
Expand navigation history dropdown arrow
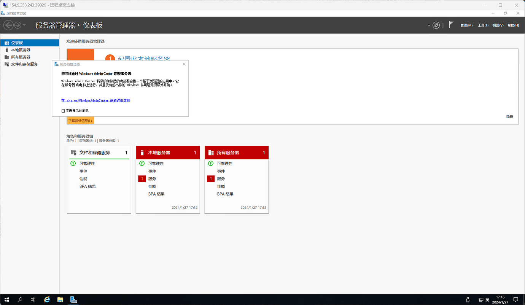coord(24,25)
